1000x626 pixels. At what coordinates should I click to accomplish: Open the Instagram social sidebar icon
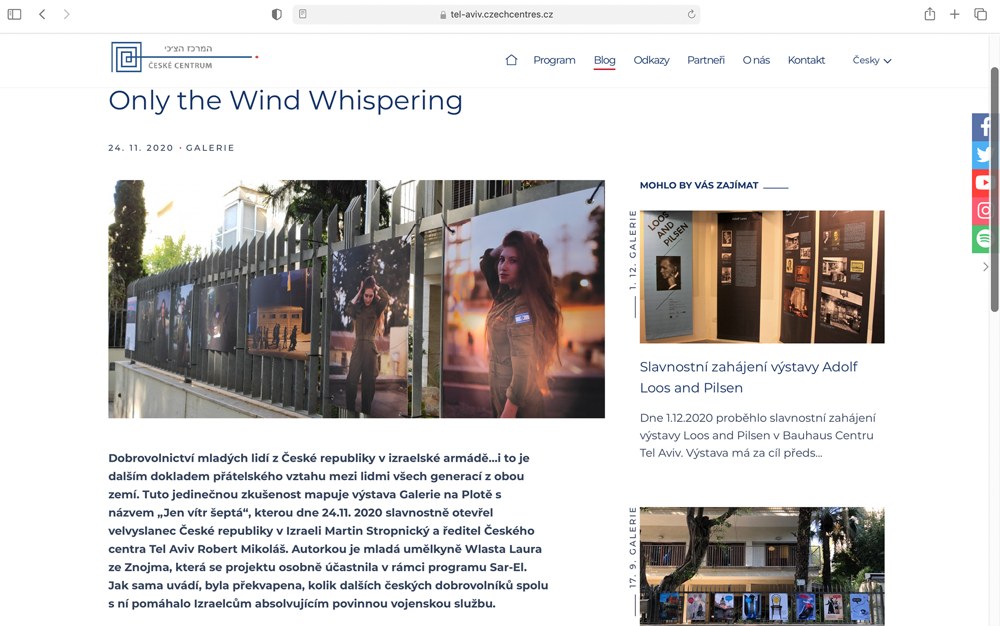click(x=983, y=211)
